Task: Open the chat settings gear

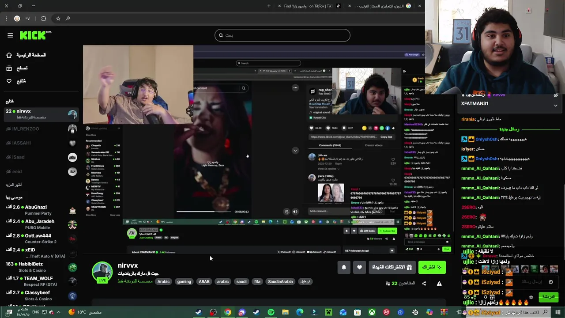Action: pos(531,298)
